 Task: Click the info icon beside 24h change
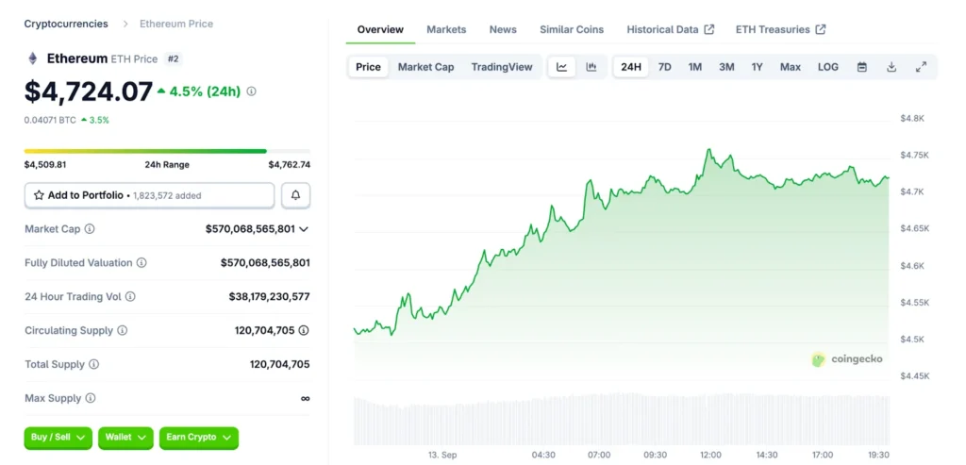click(x=251, y=91)
